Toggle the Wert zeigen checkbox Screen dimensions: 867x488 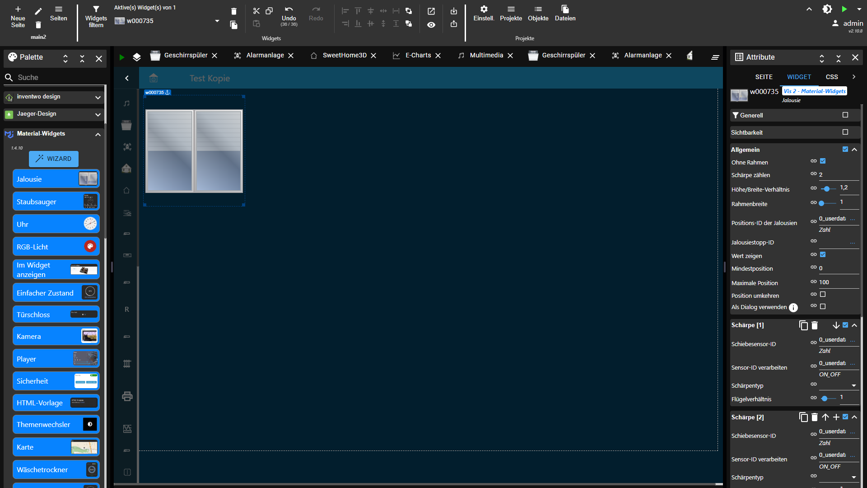click(x=823, y=255)
